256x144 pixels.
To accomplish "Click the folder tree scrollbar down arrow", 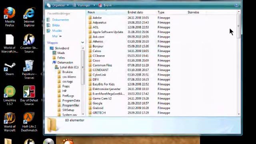I will pyautogui.click(x=83, y=114).
